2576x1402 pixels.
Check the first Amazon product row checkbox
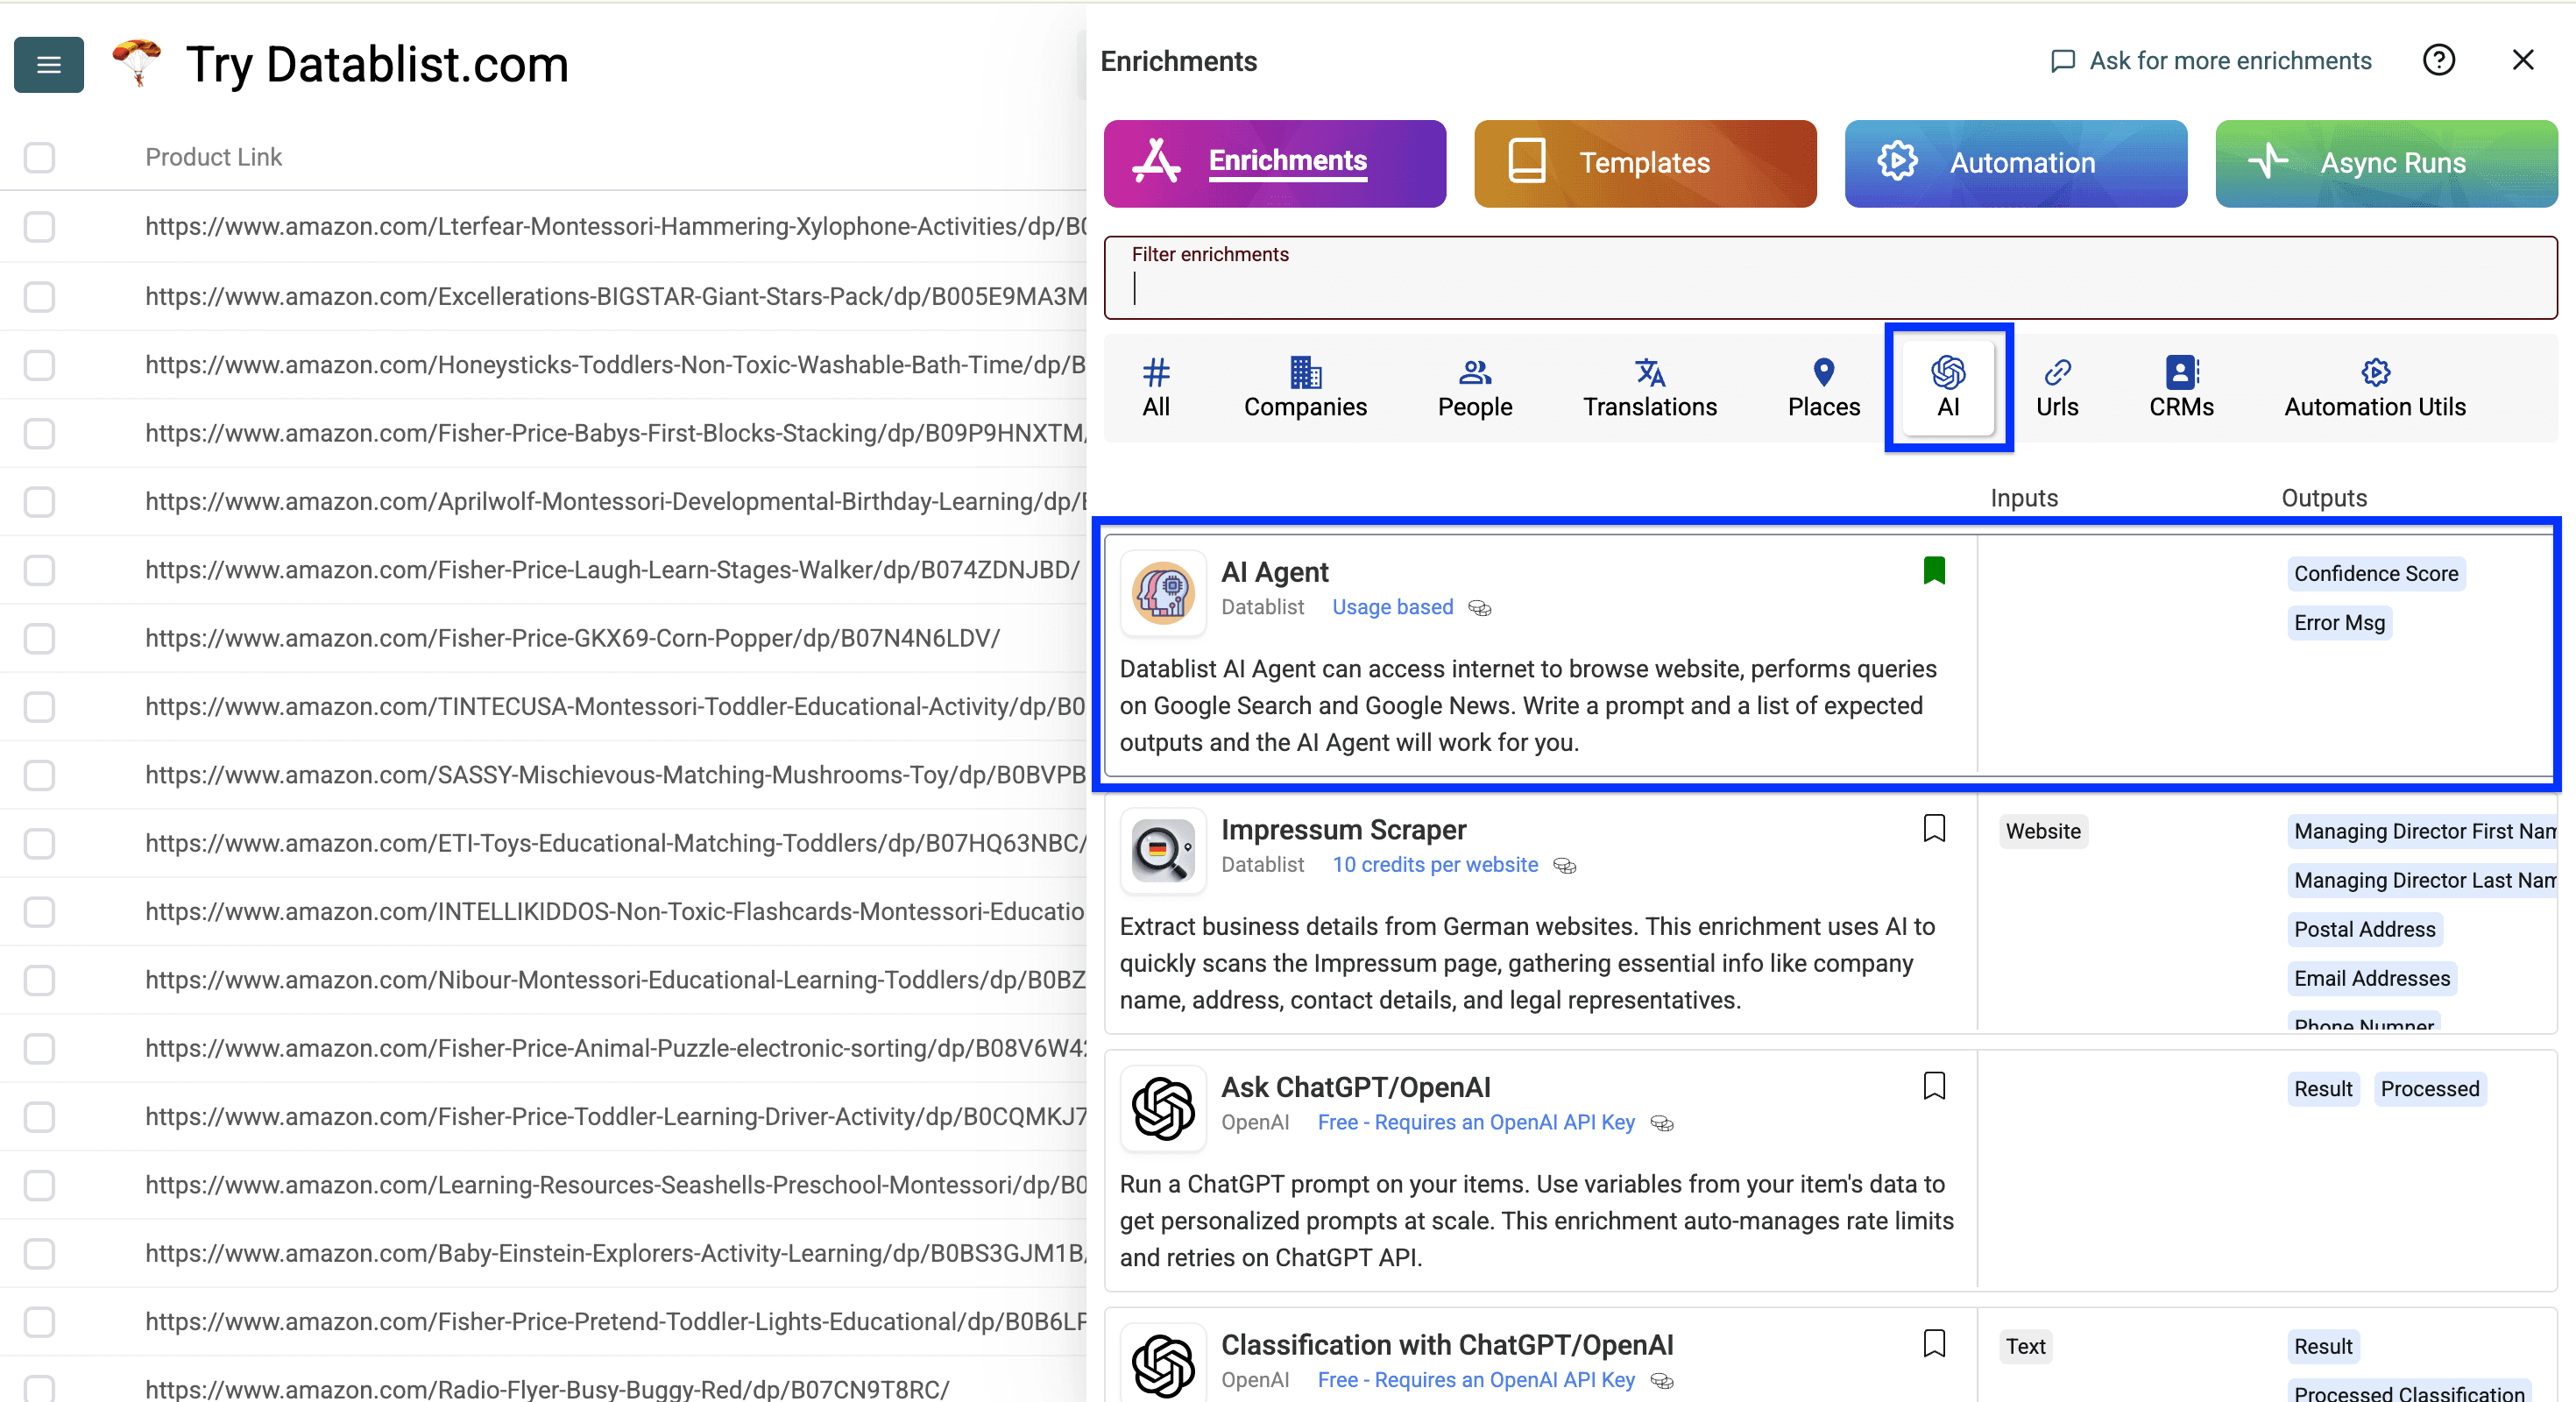(39, 227)
